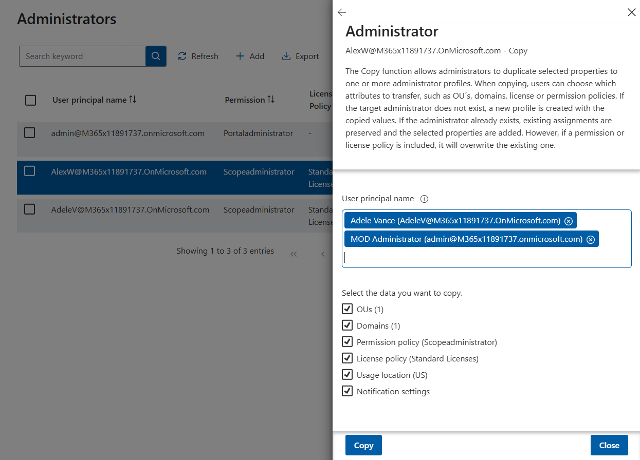Click the Refresh icon in toolbar
Viewport: 640px width, 460px height.
[x=182, y=56]
